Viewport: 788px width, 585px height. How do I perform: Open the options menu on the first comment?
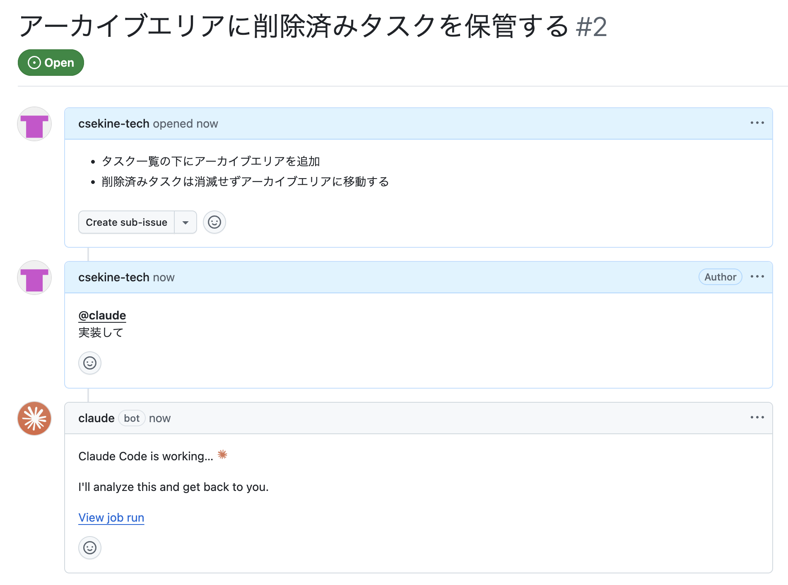(x=757, y=123)
